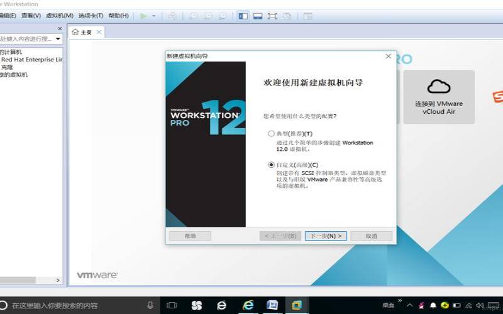Click the Unity mode toolbar icon
The height and width of the screenshot is (314, 503).
point(287,16)
